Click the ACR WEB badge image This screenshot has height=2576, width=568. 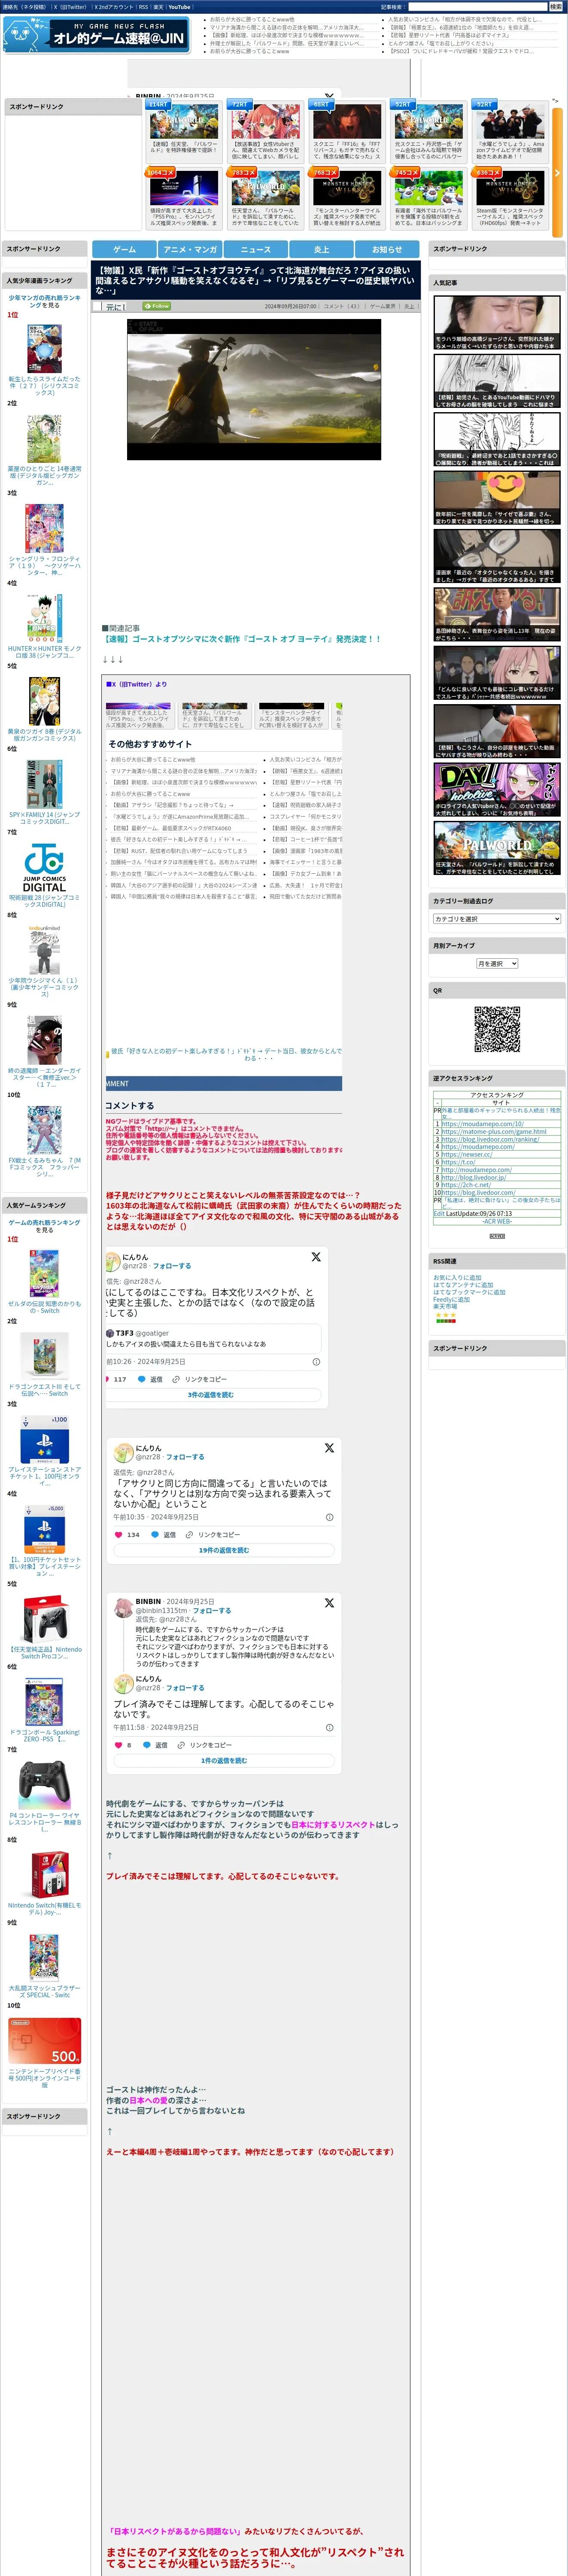point(497,1236)
